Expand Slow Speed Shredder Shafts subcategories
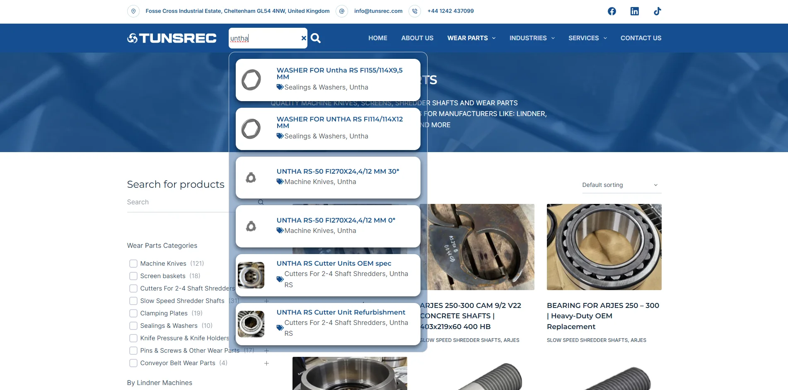 click(x=266, y=301)
